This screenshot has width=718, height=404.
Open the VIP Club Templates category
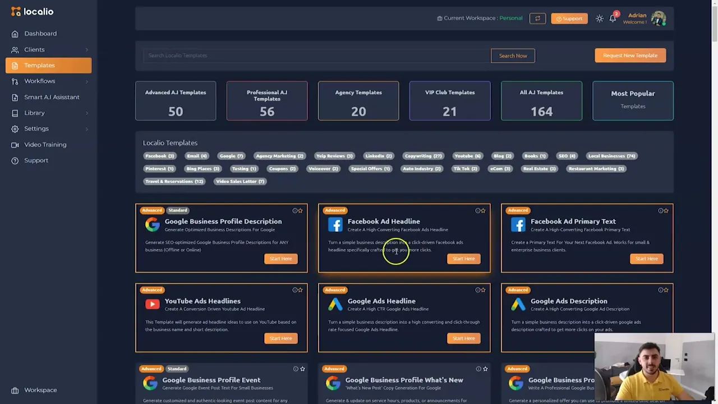click(x=450, y=101)
